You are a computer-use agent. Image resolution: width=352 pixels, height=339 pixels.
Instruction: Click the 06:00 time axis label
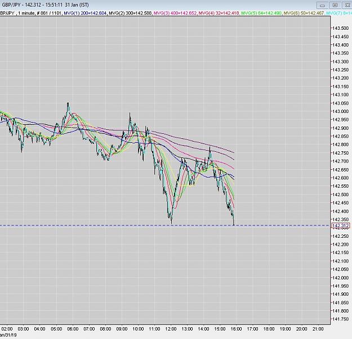coord(73,329)
